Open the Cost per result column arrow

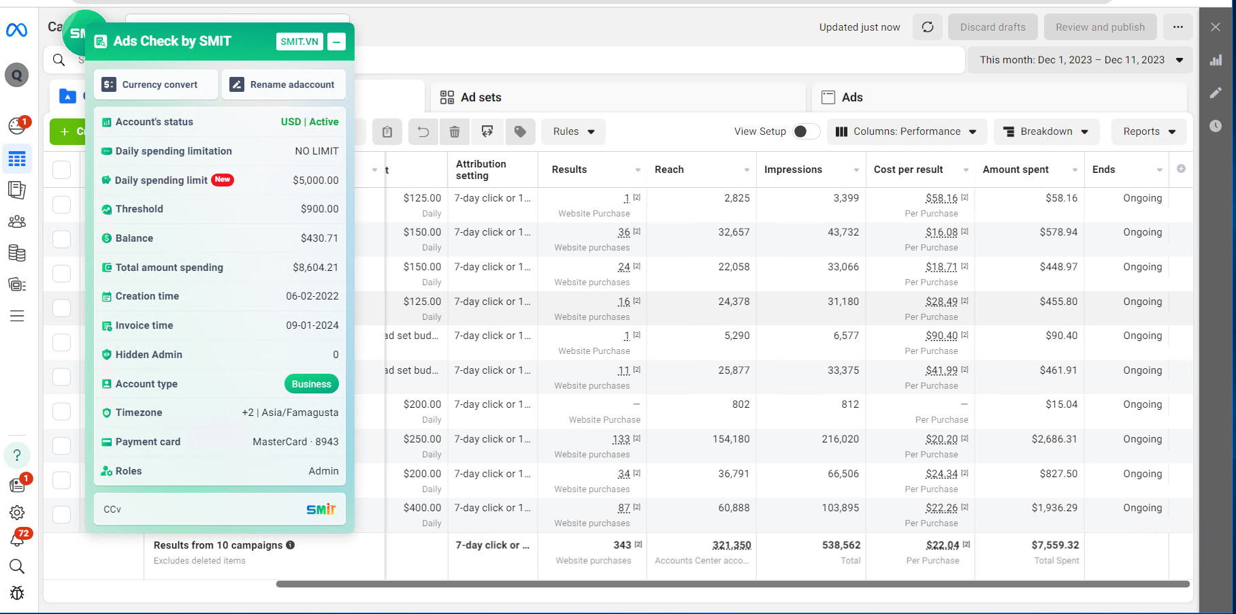[x=966, y=170]
